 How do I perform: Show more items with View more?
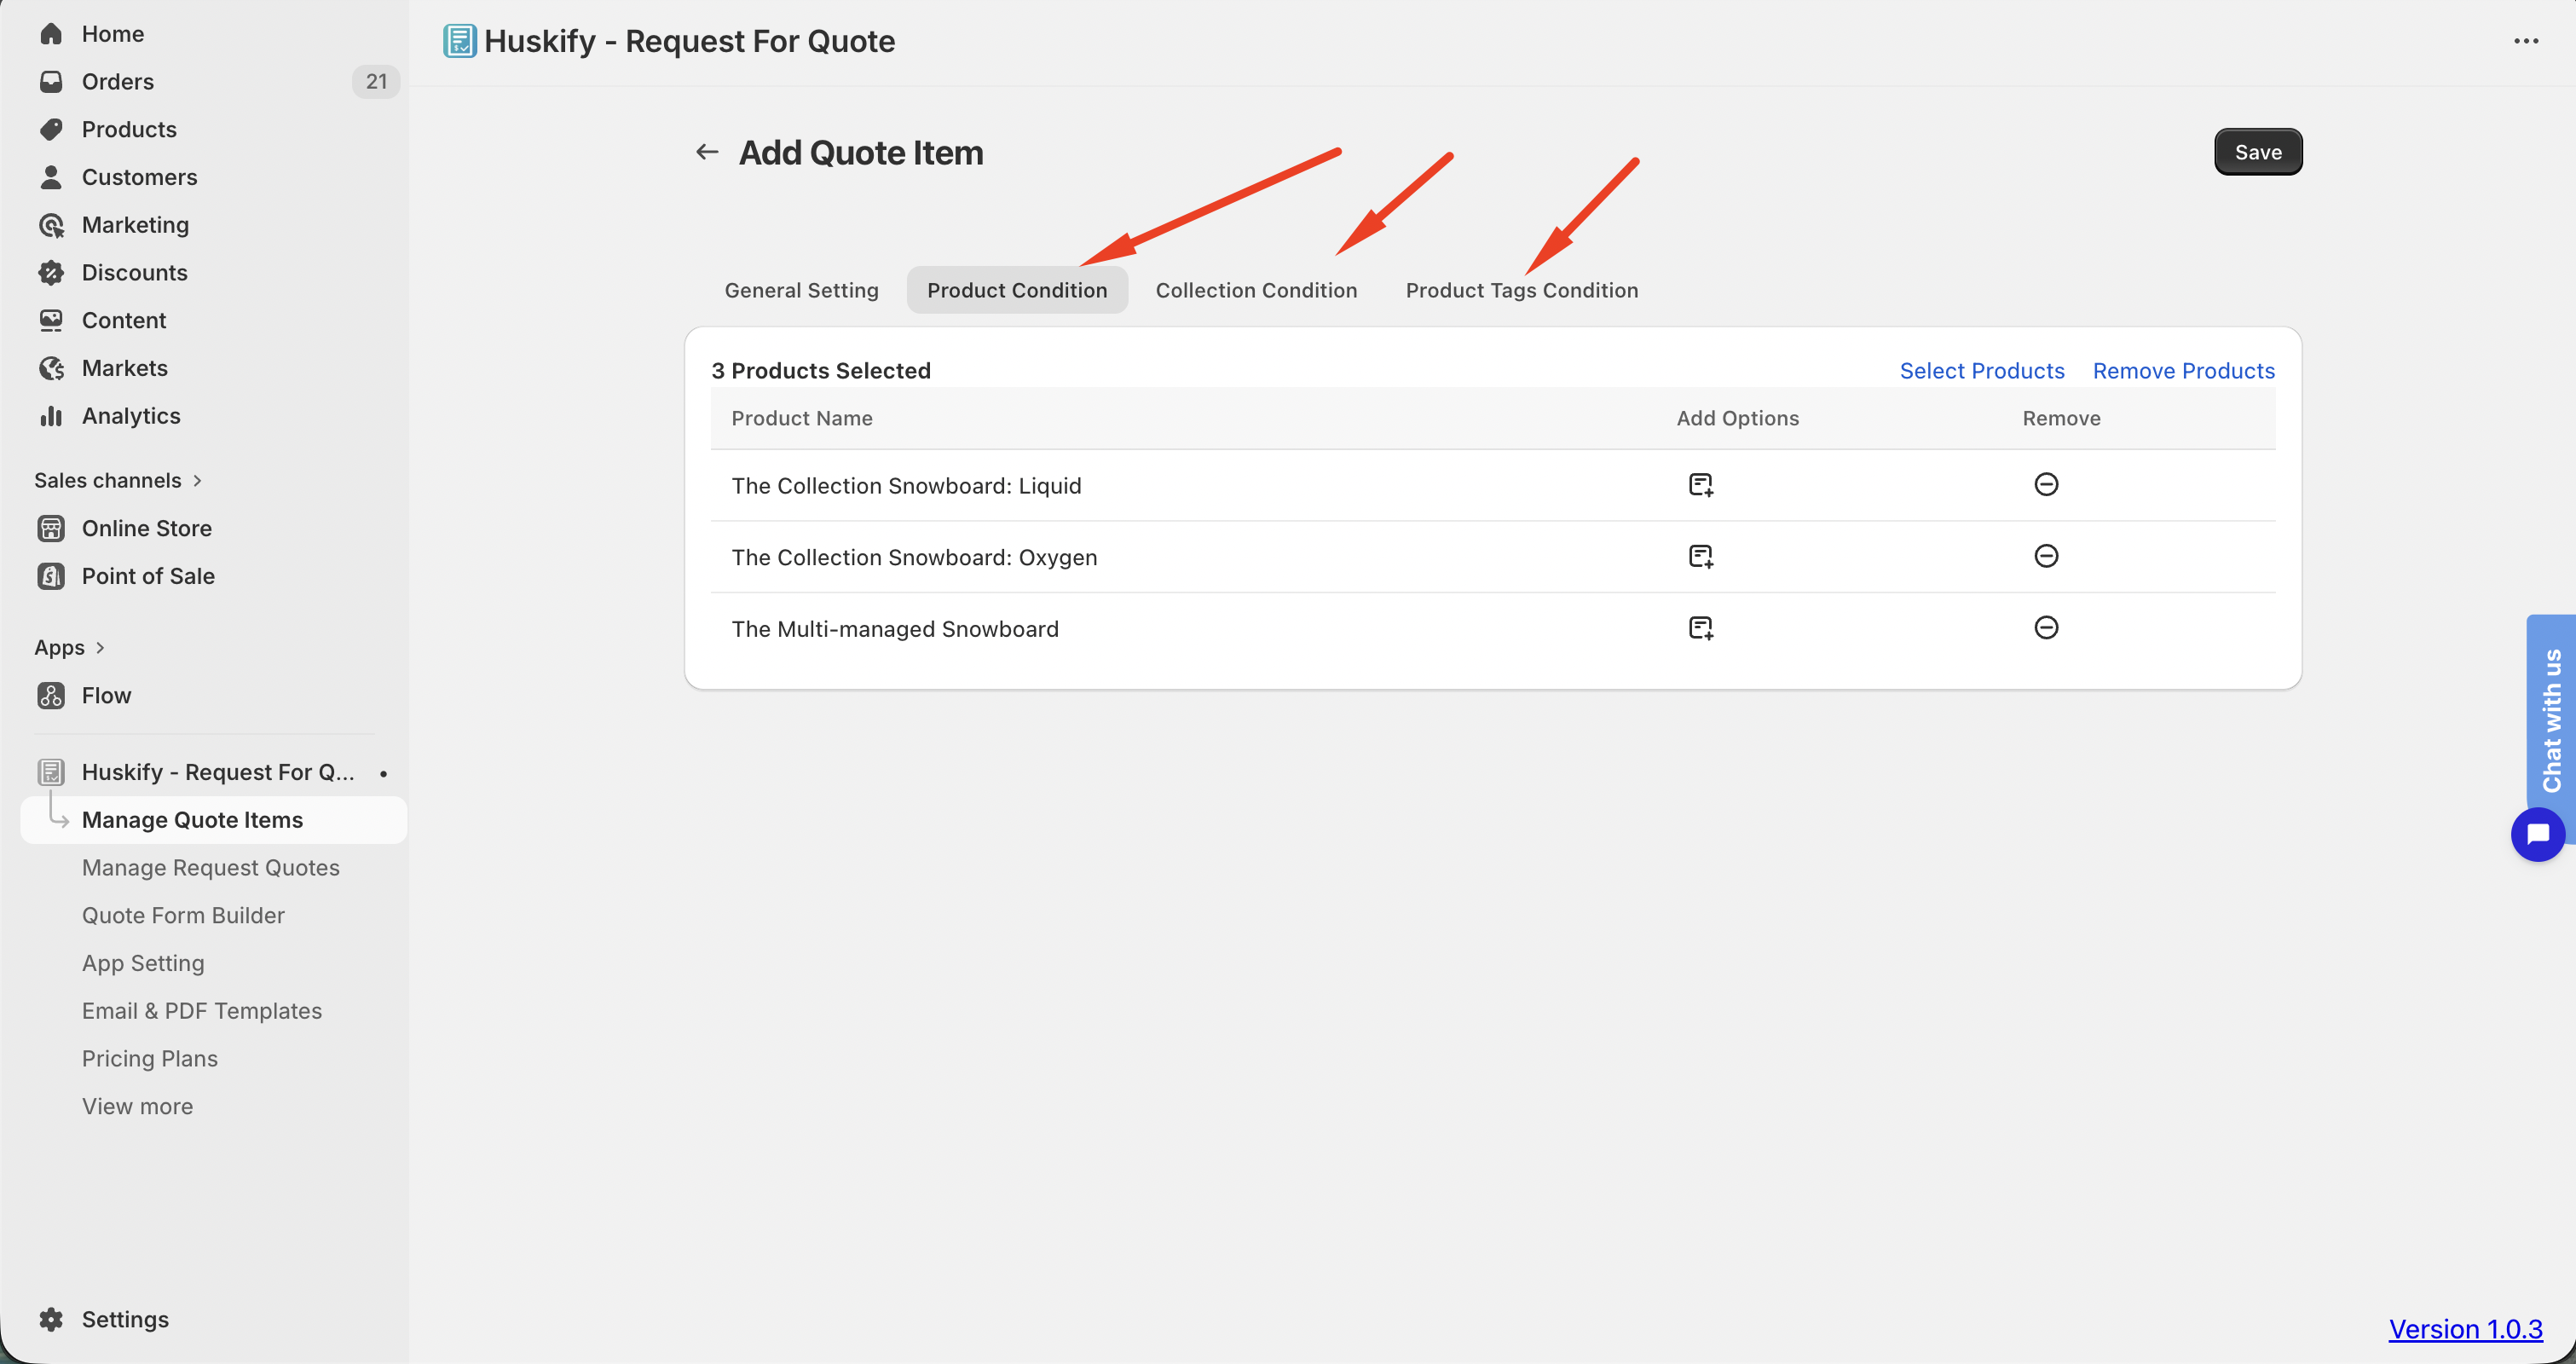tap(137, 1106)
